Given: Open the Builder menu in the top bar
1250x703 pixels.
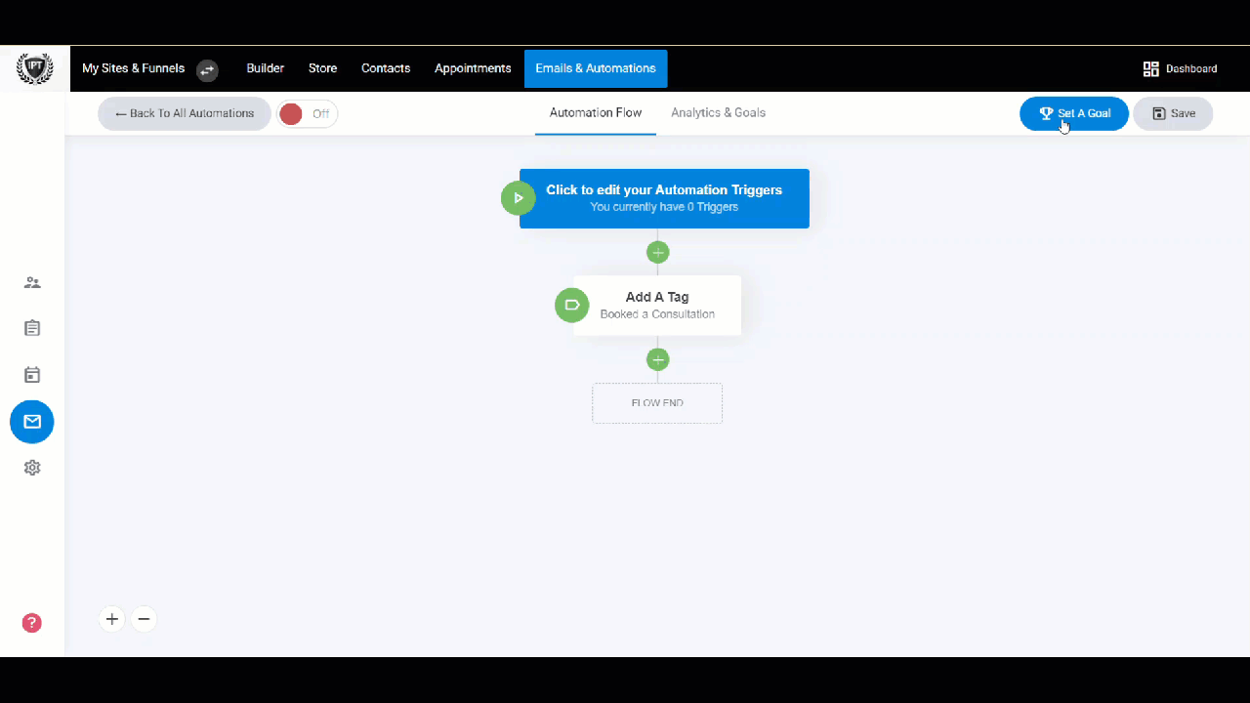Looking at the screenshot, I should pos(265,68).
